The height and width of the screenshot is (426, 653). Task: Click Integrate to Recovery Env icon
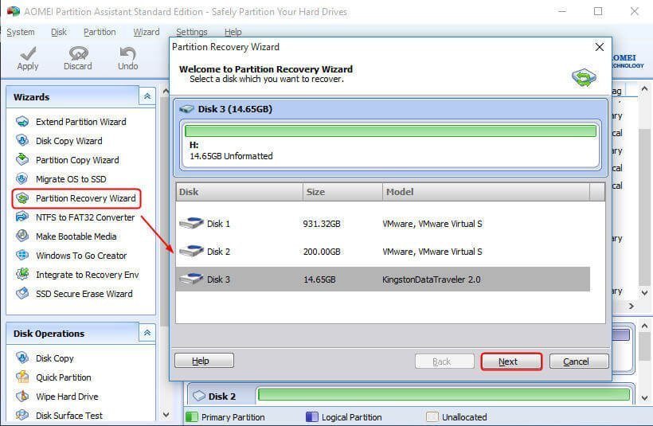click(22, 275)
